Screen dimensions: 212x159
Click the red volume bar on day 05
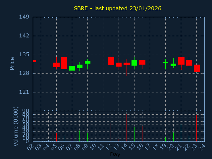tap(56, 137)
